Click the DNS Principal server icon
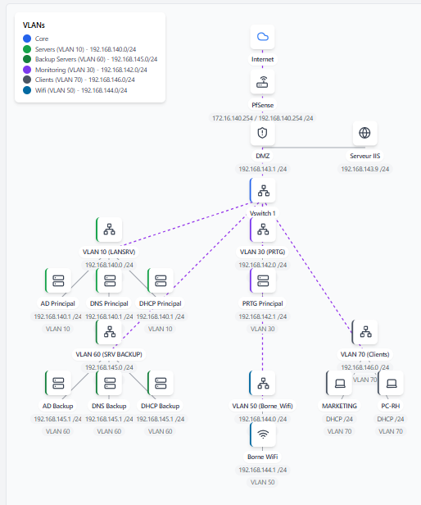The height and width of the screenshot is (505, 421). click(109, 280)
